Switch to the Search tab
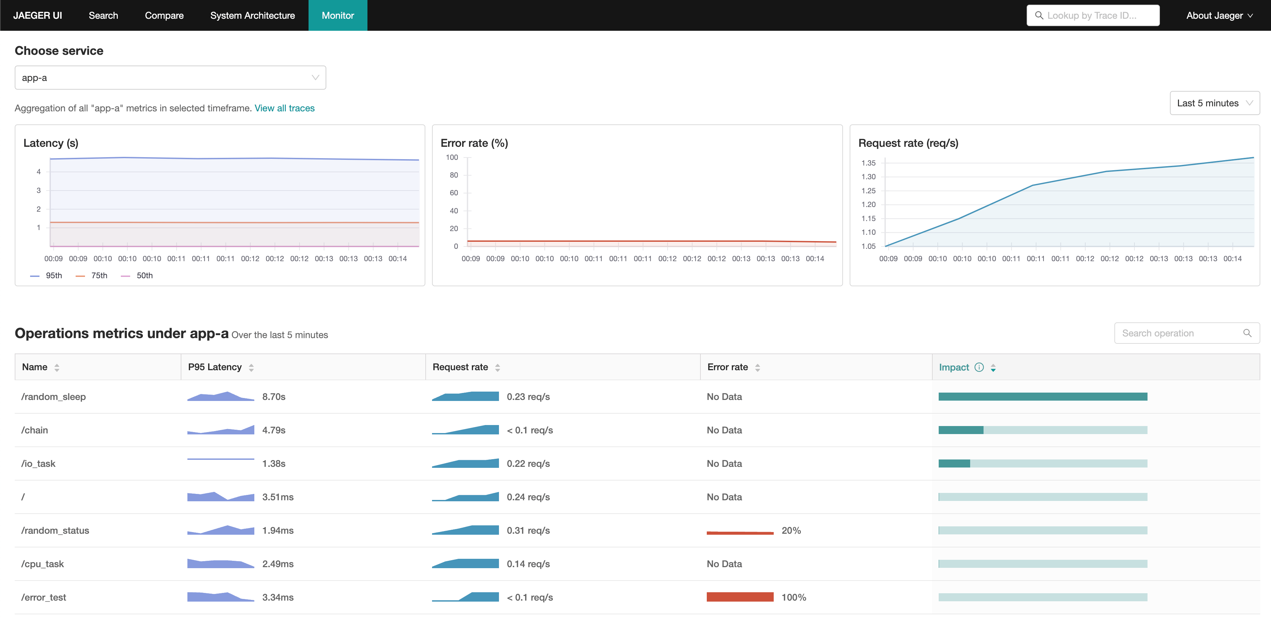 [103, 15]
